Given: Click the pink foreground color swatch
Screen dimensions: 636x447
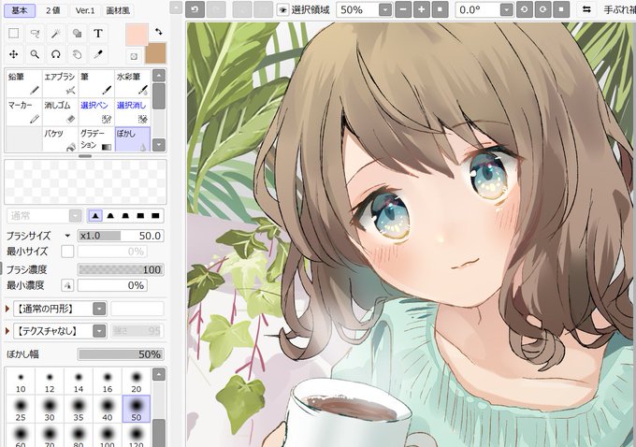Looking at the screenshot, I should [137, 35].
